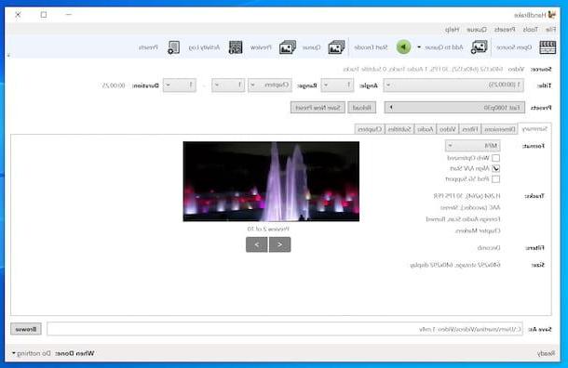568x368 pixels.
Task: Open the Queue menu
Action: click(x=477, y=30)
